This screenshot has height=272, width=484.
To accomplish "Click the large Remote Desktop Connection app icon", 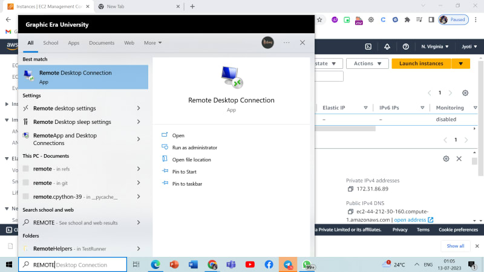I will click(x=232, y=77).
